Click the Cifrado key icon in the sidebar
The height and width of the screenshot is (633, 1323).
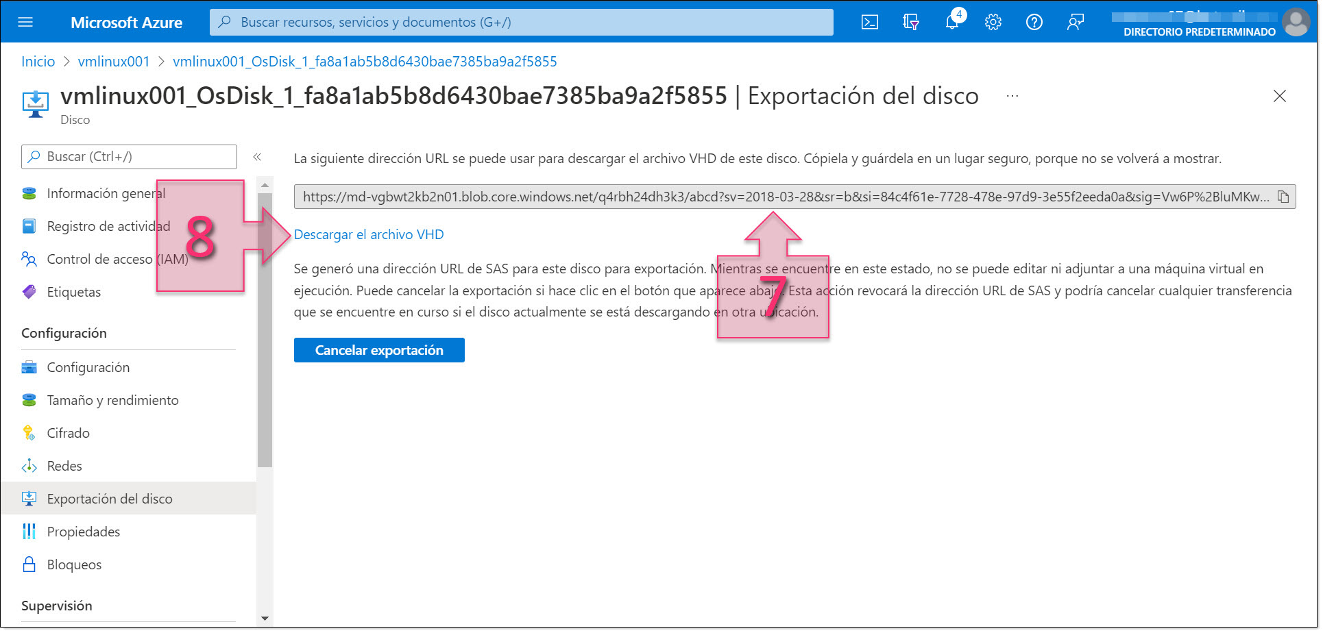29,432
